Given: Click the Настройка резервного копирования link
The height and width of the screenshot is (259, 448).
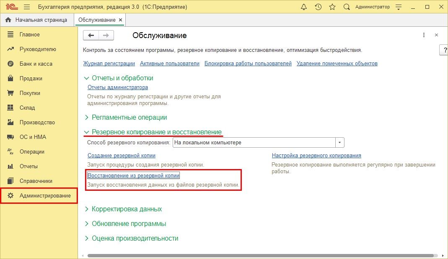Looking at the screenshot, I should click(x=316, y=156).
